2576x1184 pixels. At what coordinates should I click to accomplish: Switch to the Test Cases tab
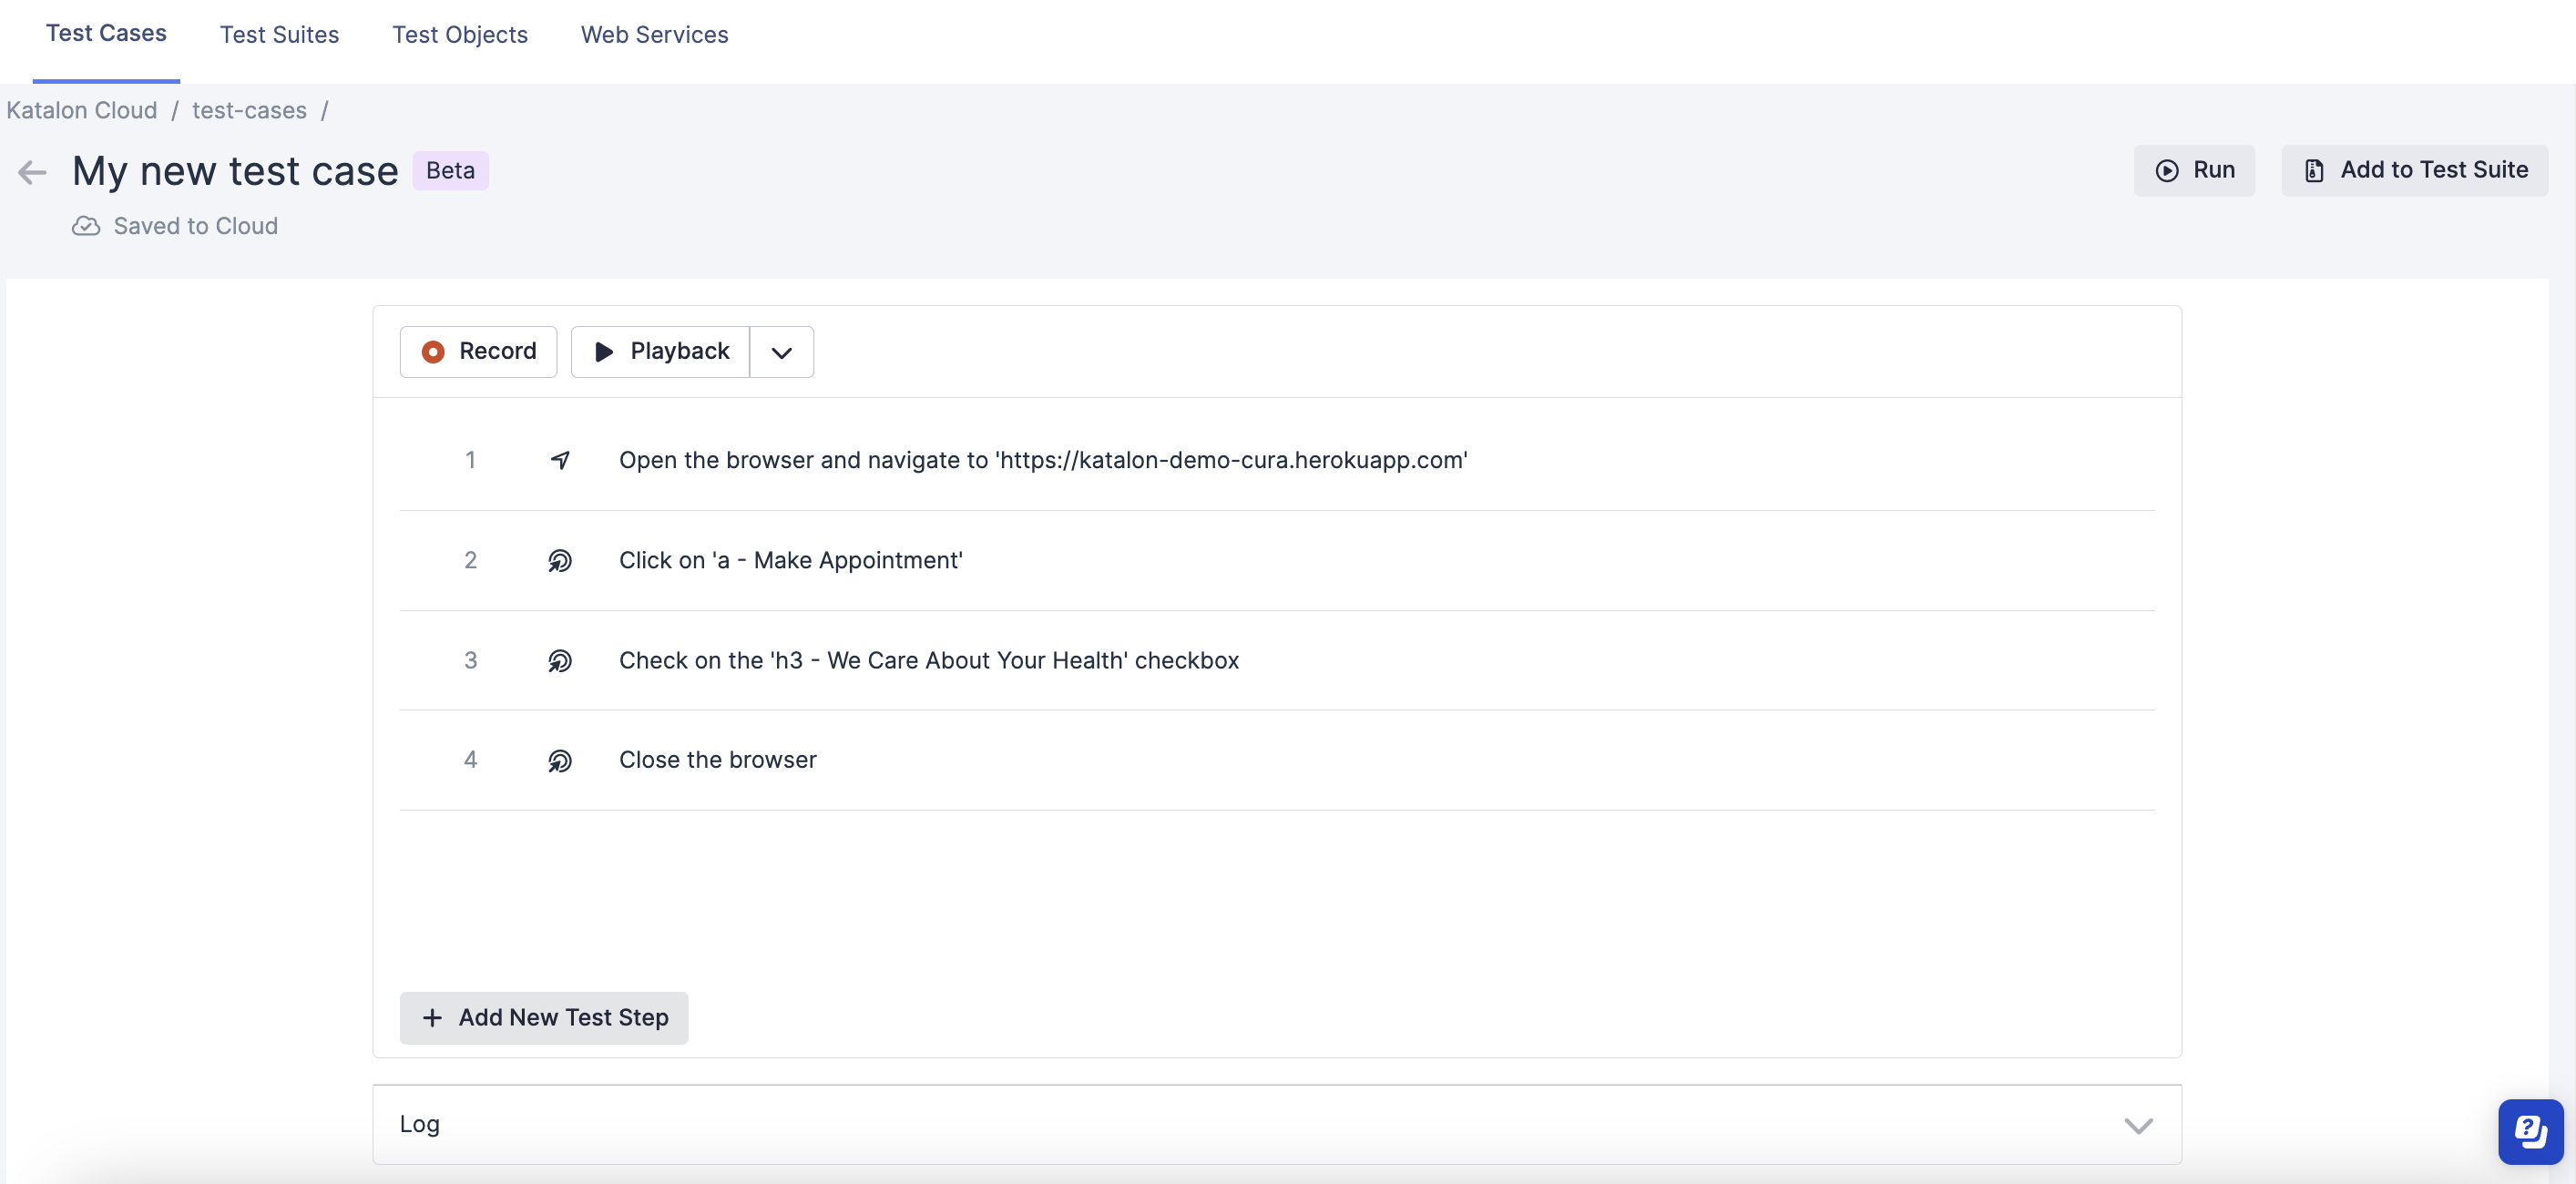[x=106, y=34]
